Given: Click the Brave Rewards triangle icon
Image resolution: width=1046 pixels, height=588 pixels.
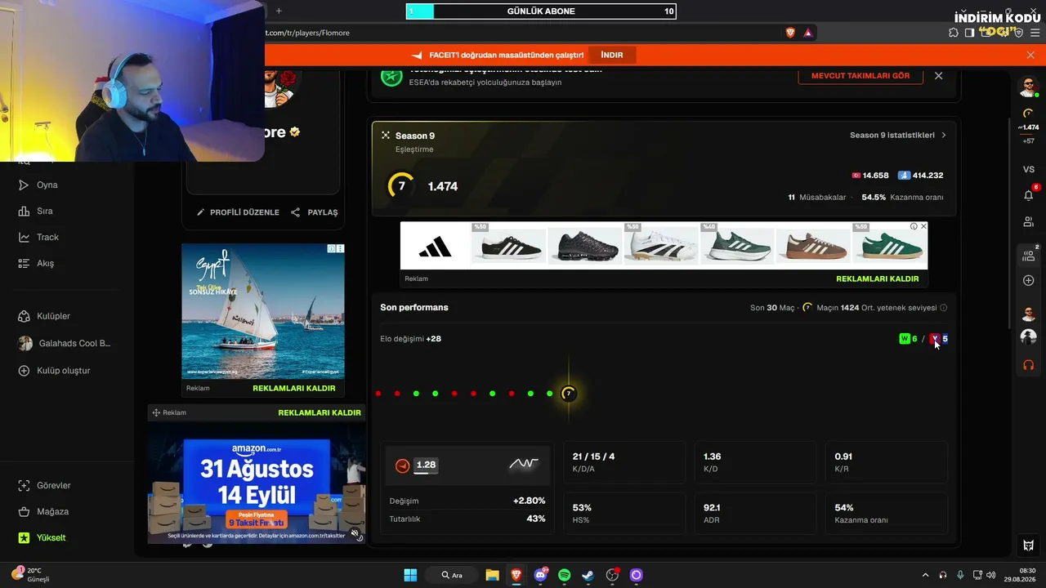Looking at the screenshot, I should pos(807,33).
